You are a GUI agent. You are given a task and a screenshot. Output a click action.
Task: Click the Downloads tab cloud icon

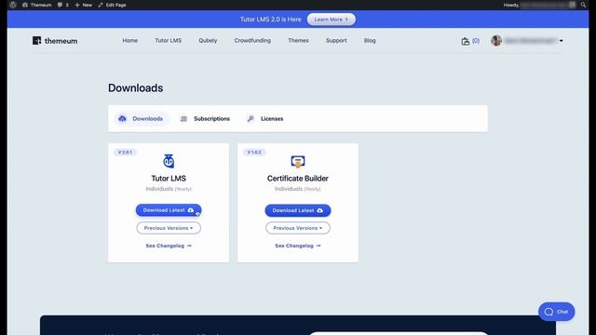coord(122,118)
